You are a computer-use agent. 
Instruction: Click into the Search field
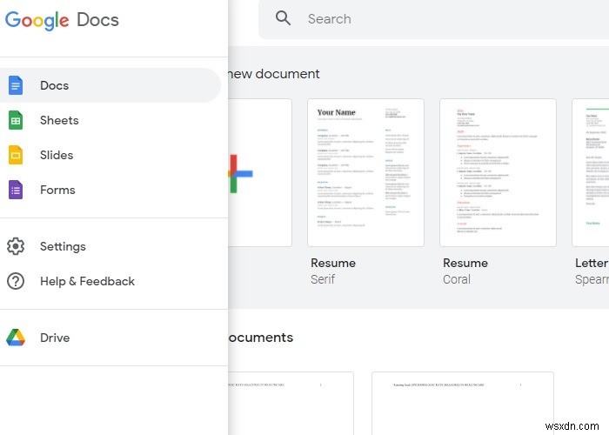point(433,19)
